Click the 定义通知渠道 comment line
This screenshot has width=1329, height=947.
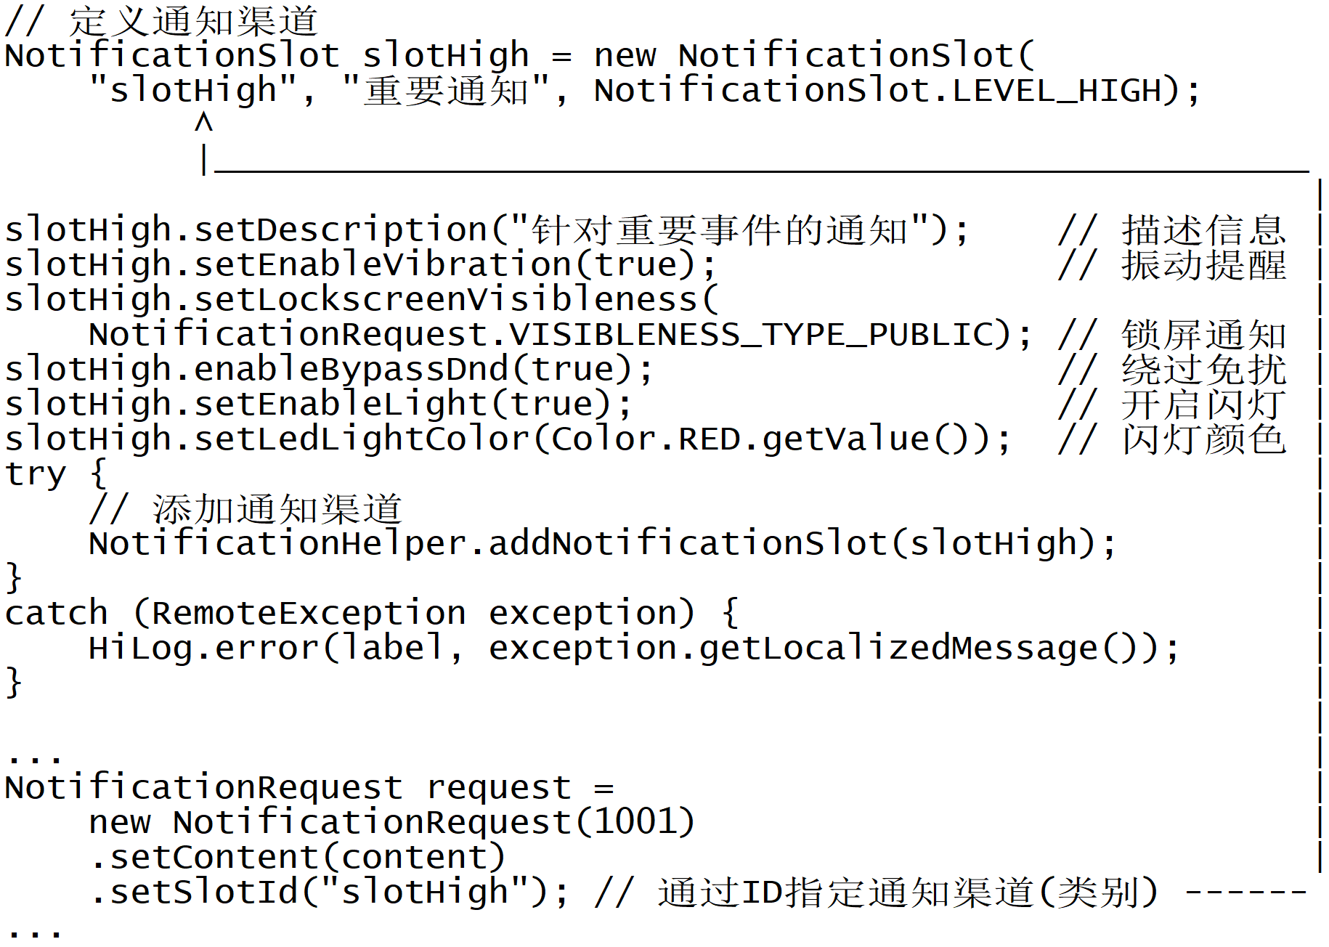coord(161,21)
